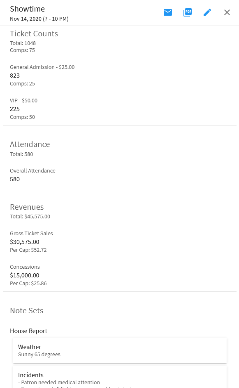Click the Revenues section heading
The height and width of the screenshot is (388, 239).
27,207
